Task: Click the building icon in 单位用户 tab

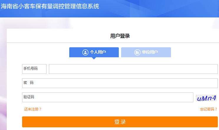Action: (x=137, y=52)
